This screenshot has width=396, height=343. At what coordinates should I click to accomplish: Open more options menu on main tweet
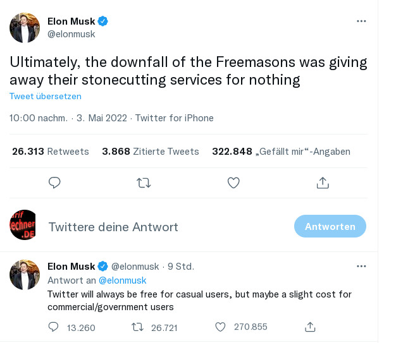[x=361, y=21]
